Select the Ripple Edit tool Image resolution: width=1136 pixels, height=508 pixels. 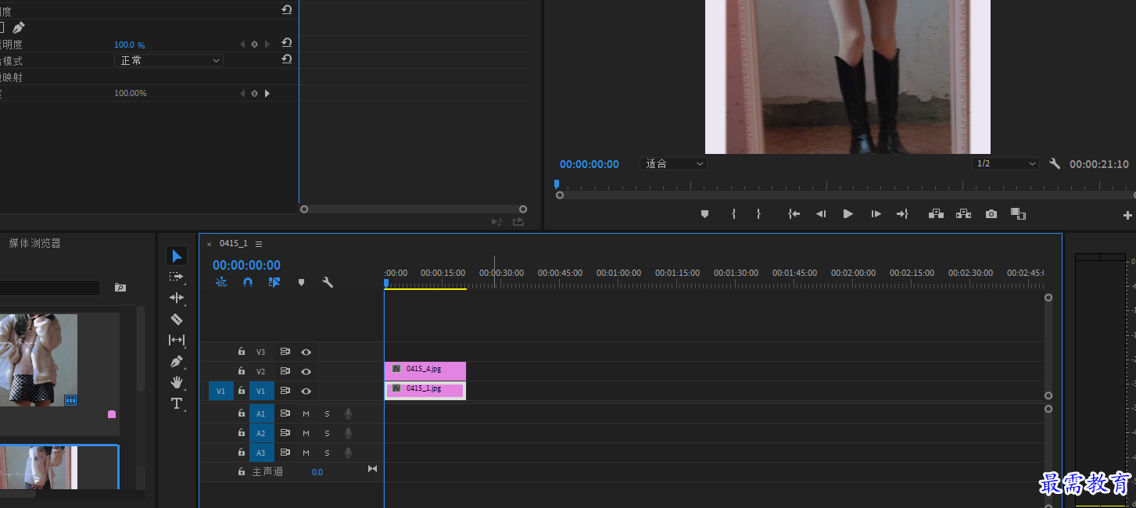point(177,298)
